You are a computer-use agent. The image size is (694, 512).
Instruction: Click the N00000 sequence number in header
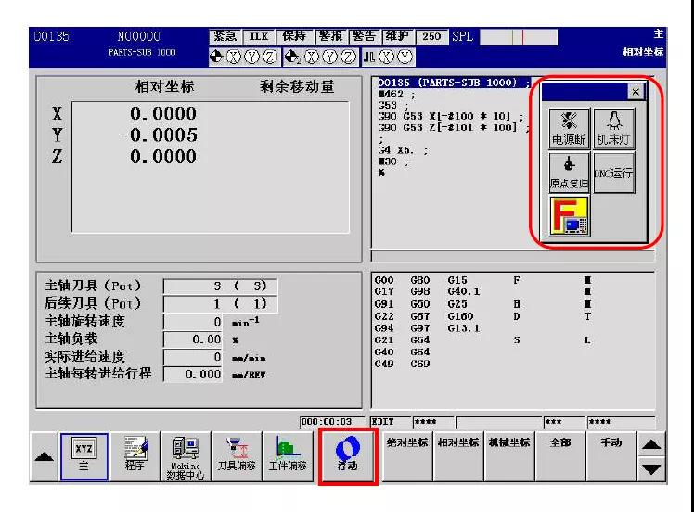(138, 36)
